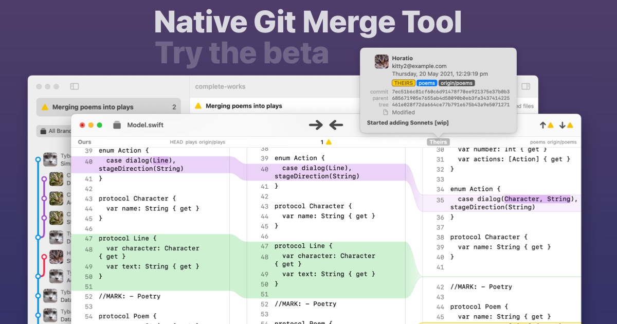This screenshot has width=617, height=324.
Task: Click commit hash starting 7ec51b6c in popover
Action: (451, 92)
